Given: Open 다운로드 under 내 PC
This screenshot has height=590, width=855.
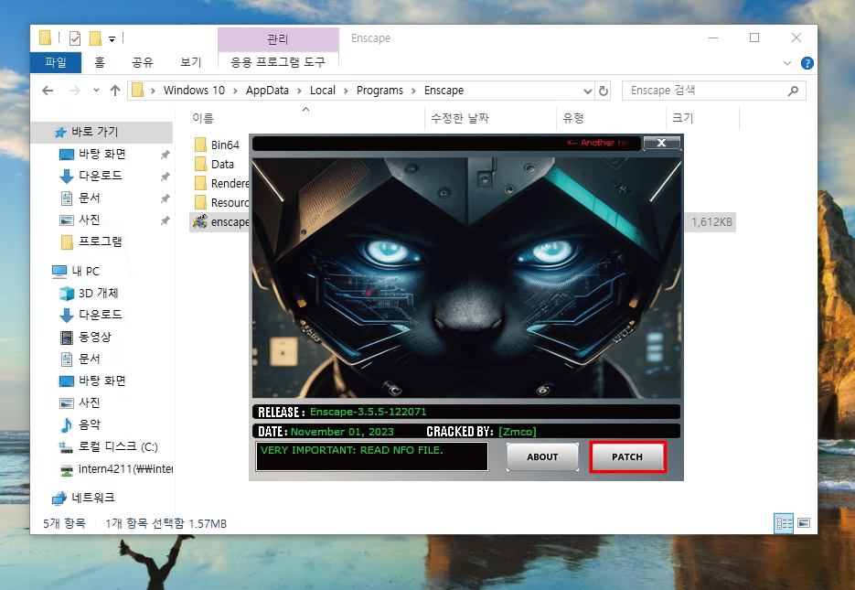Looking at the screenshot, I should [100, 316].
